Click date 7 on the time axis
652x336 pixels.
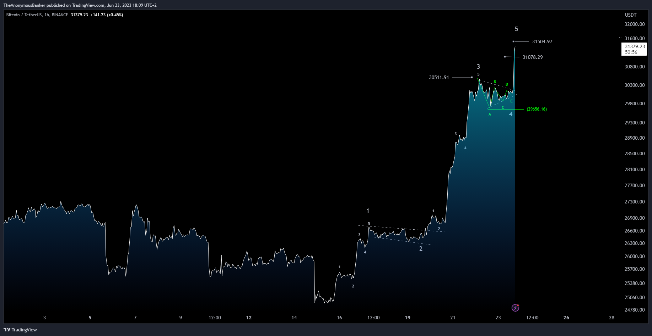135,318
